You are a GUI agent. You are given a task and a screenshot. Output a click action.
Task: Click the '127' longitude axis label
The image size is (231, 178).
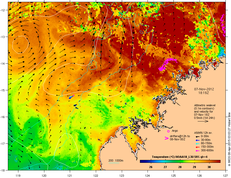(225, 175)
